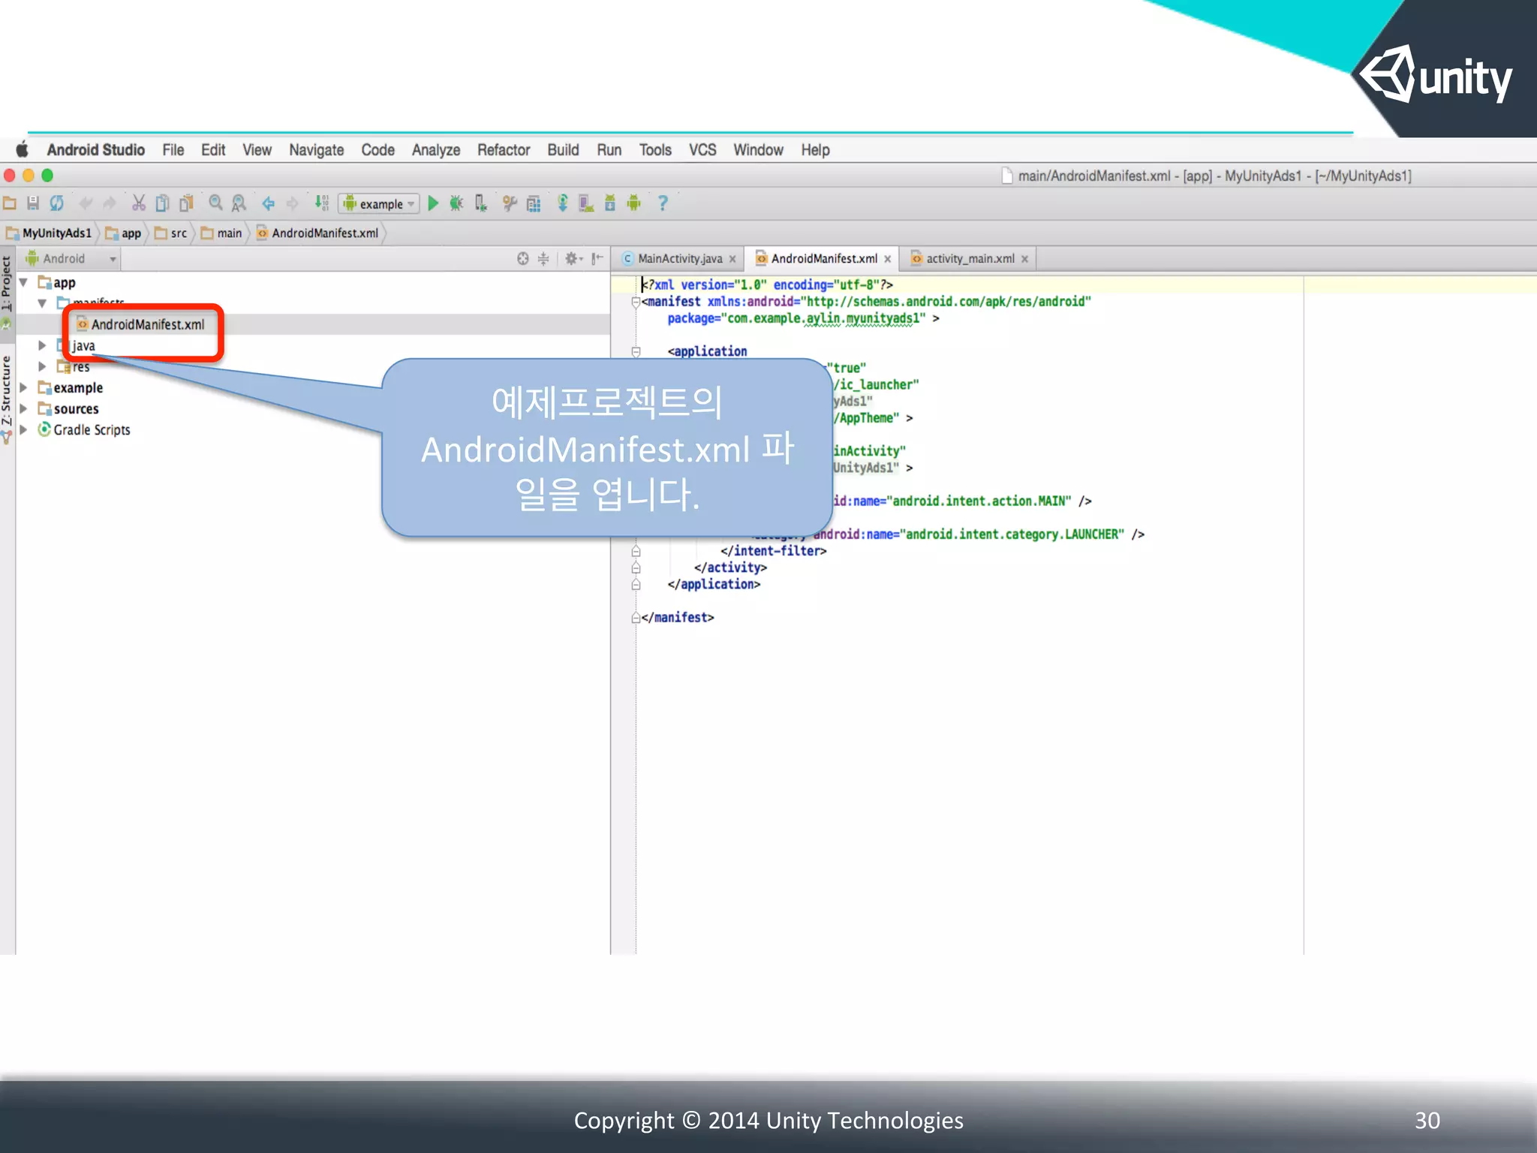Open the Android project view dropdown
Image resolution: width=1537 pixels, height=1153 pixels.
tap(72, 259)
